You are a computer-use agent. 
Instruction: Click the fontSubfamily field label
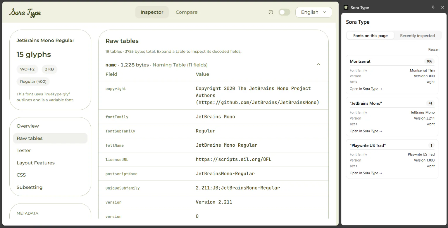pos(120,131)
